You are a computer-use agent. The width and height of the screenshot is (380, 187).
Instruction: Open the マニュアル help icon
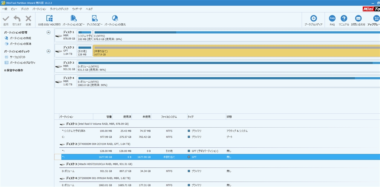pos(344,19)
